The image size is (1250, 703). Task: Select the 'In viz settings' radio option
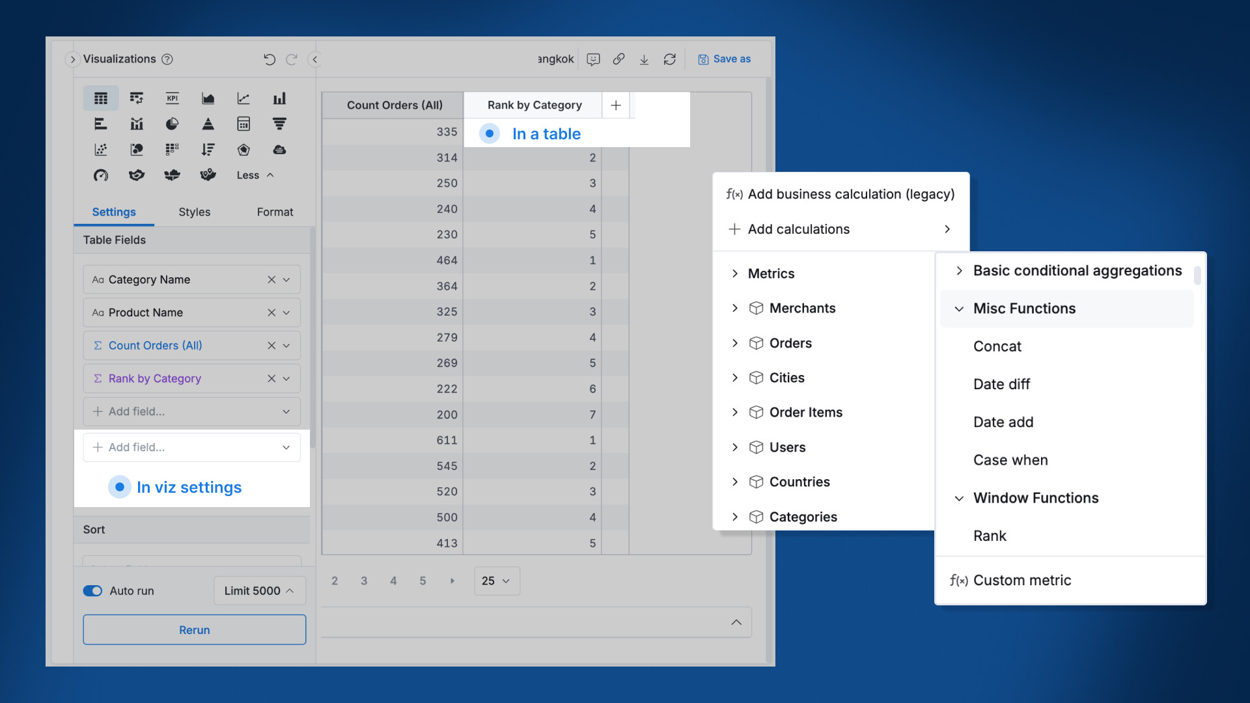tap(120, 487)
